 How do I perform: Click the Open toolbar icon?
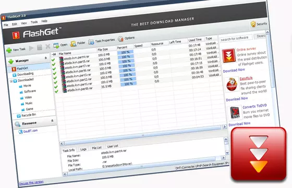point(56,45)
